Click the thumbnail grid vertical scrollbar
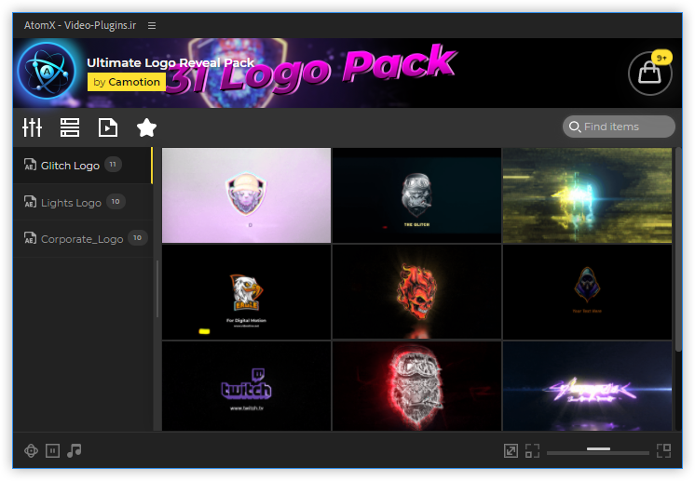 [x=678, y=250]
